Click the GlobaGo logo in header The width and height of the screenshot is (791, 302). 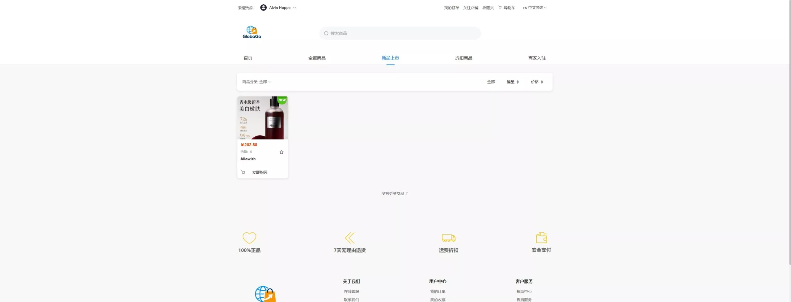[x=252, y=32]
